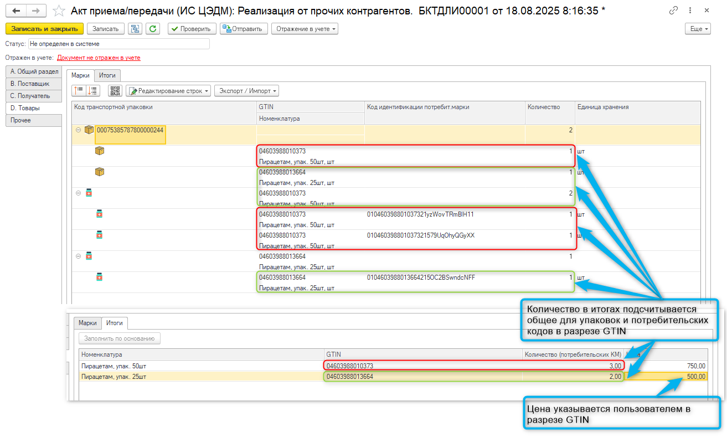This screenshot has width=727, height=447.
Task: Click the green refresh icon in toolbar
Action: pyautogui.click(x=153, y=29)
